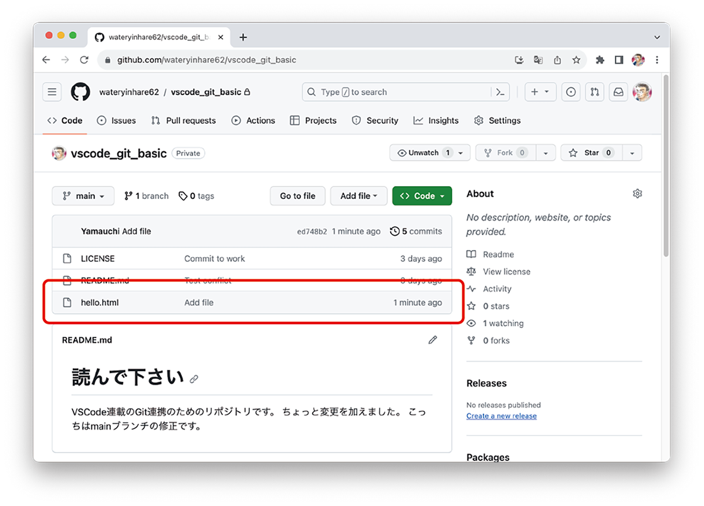Star the repository
Screen dimensions: 704x506
point(591,153)
